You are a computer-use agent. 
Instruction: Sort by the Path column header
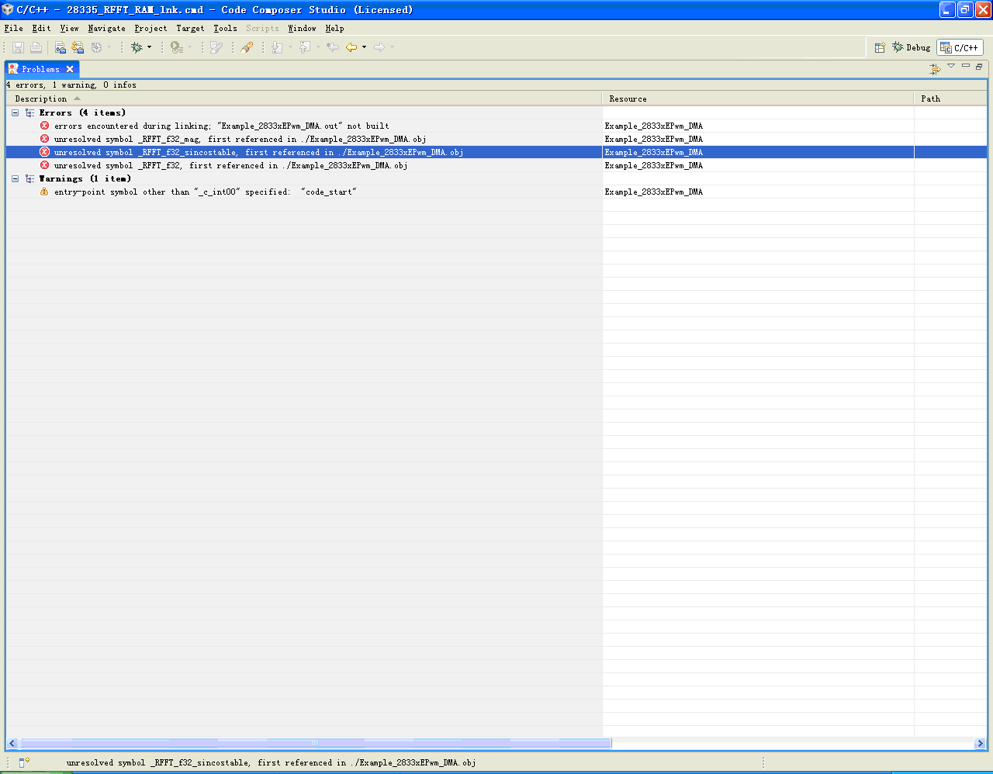(950, 98)
